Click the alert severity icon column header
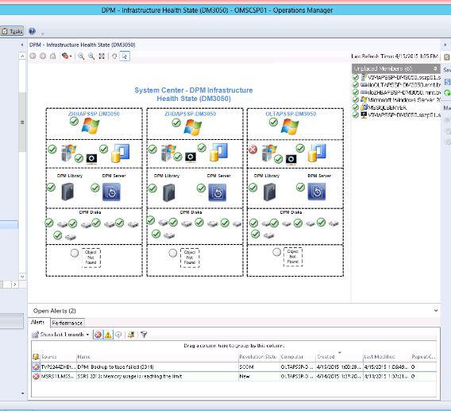The width and height of the screenshot is (451, 411). [36, 357]
